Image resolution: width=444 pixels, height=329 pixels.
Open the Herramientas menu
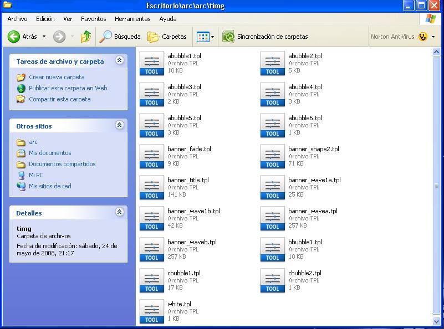coord(132,19)
